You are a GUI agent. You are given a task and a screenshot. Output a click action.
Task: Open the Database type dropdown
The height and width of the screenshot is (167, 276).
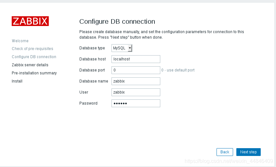click(122, 48)
